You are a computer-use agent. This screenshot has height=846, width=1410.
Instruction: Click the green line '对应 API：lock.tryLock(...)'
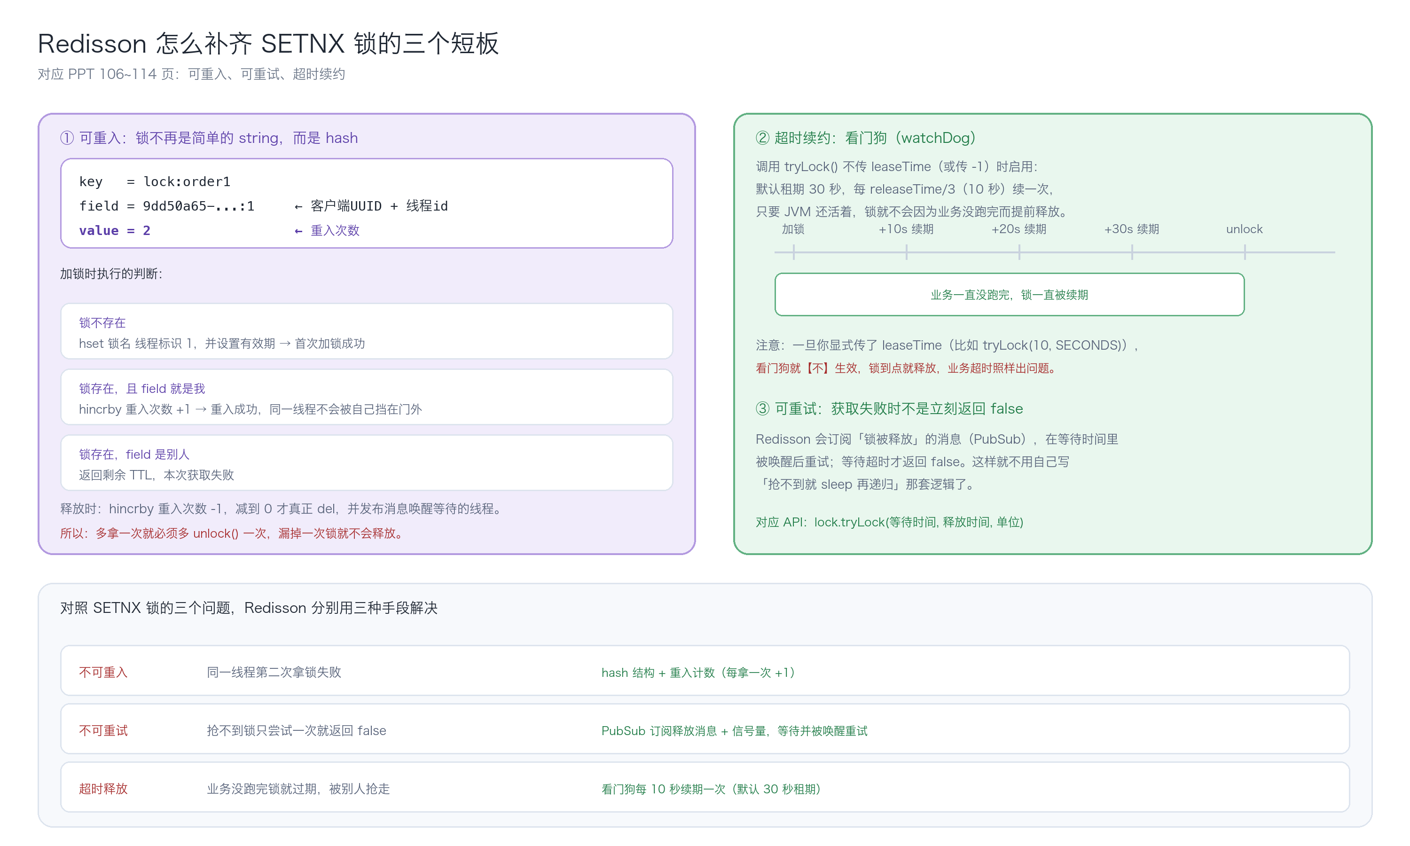click(889, 522)
